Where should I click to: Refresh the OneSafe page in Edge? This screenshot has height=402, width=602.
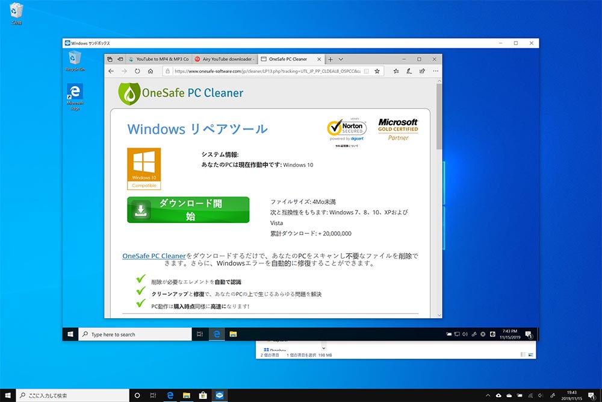pyautogui.click(x=137, y=71)
